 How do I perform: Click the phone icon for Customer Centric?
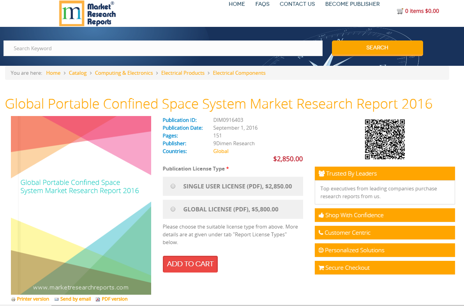click(321, 233)
